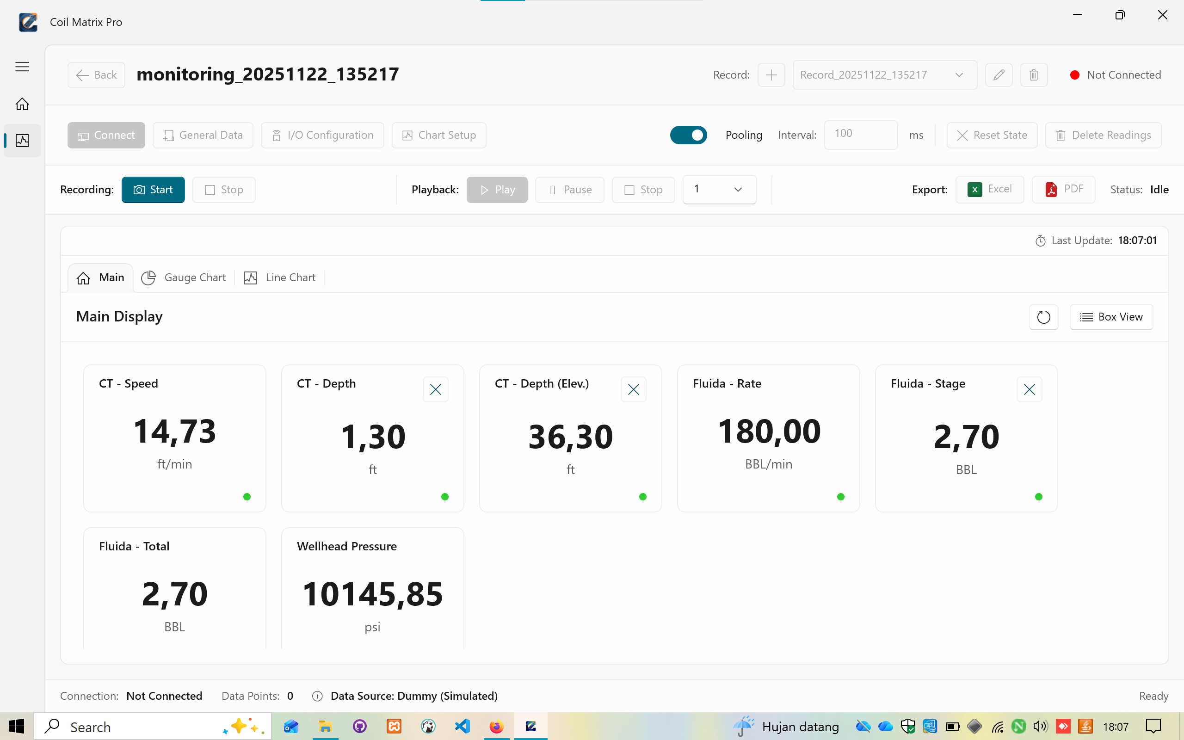Open Visual Studio Code from taskbar
This screenshot has height=740, width=1184.
pyautogui.click(x=462, y=726)
